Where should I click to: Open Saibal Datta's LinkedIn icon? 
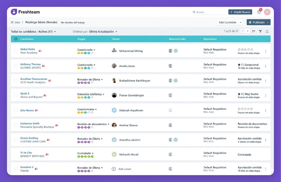click(176, 51)
